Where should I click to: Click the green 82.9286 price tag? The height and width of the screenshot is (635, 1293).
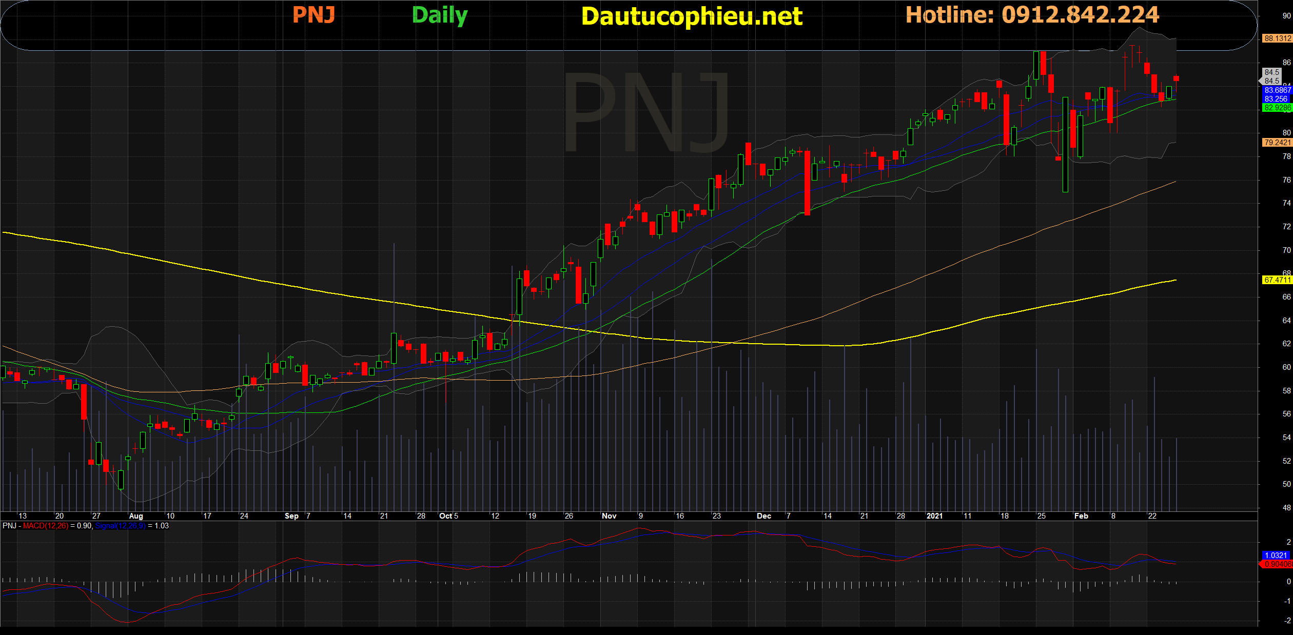click(x=1277, y=108)
